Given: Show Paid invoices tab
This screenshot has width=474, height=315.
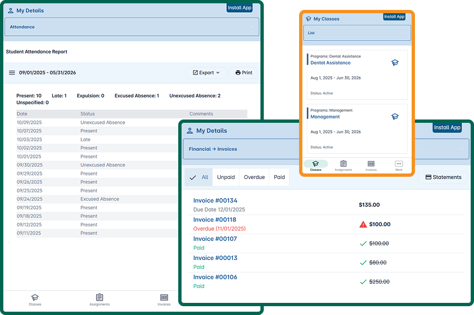Looking at the screenshot, I should (x=279, y=177).
